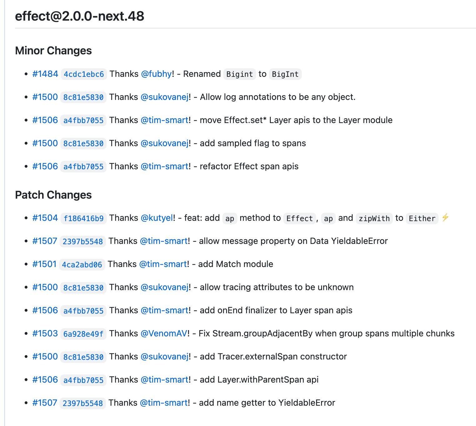Open 2397b5548 commit on name getter entry
The width and height of the screenshot is (476, 426).
click(83, 403)
